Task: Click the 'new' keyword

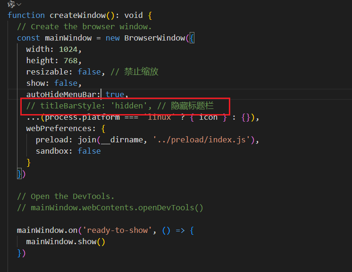Action: [x=113, y=38]
